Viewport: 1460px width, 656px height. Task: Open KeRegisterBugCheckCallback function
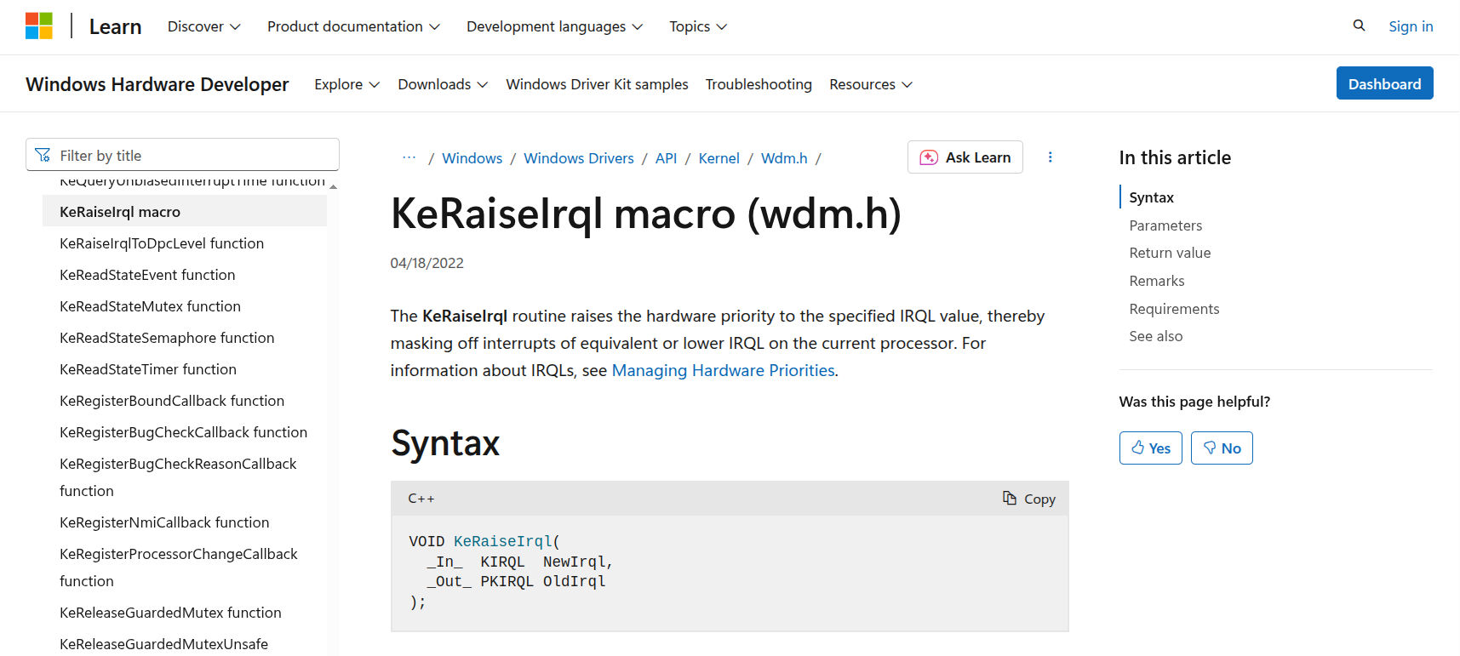click(x=183, y=432)
